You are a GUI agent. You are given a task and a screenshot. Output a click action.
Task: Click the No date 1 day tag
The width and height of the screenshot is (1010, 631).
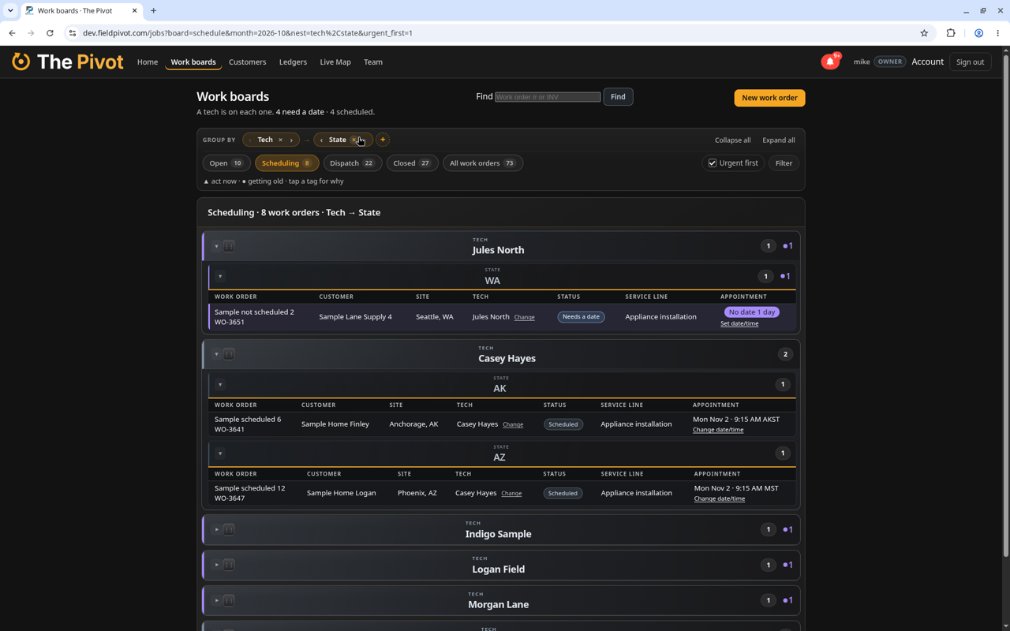pyautogui.click(x=751, y=312)
